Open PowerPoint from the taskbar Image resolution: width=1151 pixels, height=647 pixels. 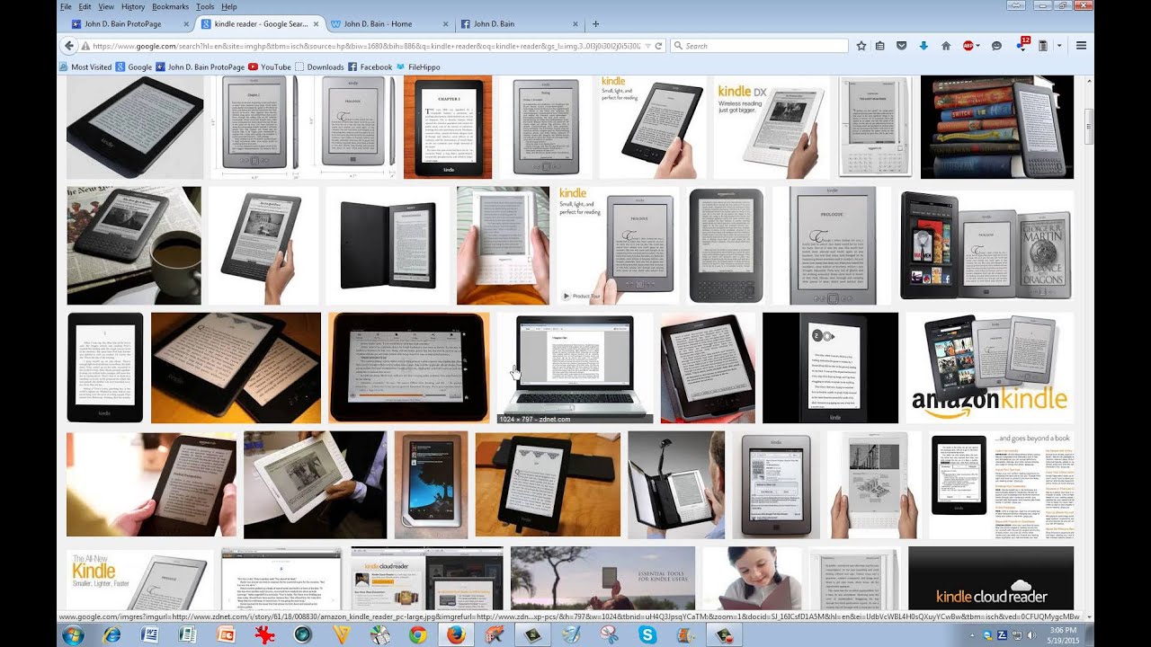pyautogui.click(x=226, y=634)
